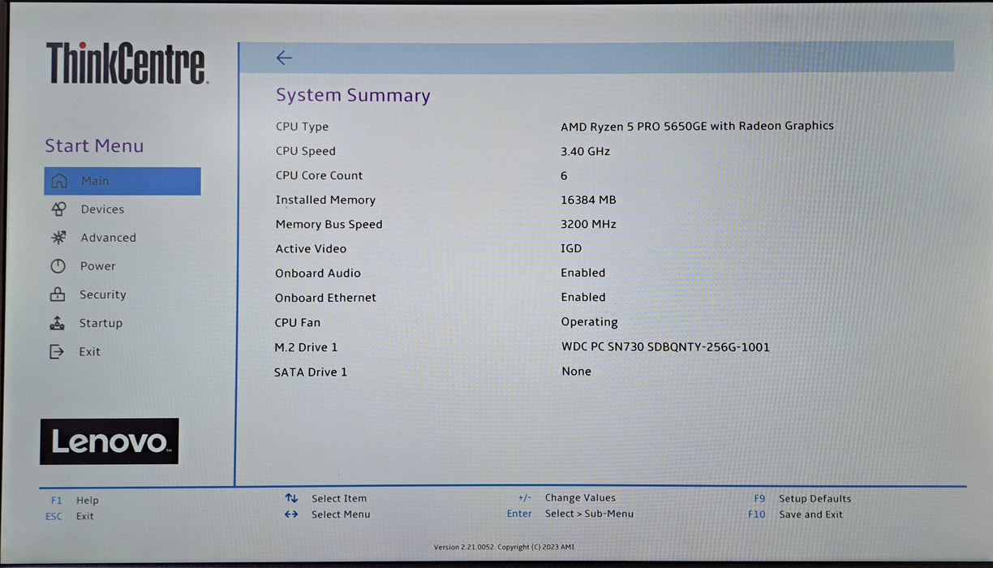
Task: Select the CPU Speed label
Action: pos(305,151)
